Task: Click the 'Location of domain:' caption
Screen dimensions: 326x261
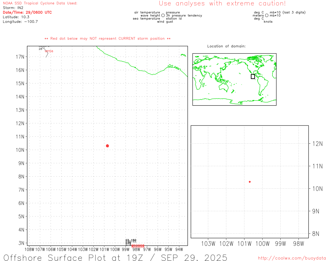Action: 226,46
